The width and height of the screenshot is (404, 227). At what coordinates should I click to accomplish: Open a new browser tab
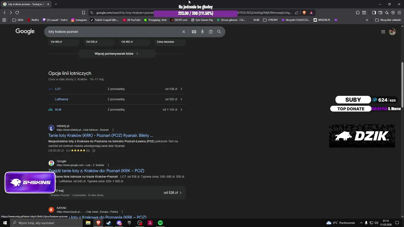[x=56, y=4]
